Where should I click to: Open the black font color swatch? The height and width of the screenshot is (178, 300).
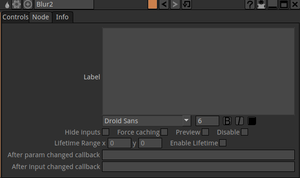pos(252,121)
